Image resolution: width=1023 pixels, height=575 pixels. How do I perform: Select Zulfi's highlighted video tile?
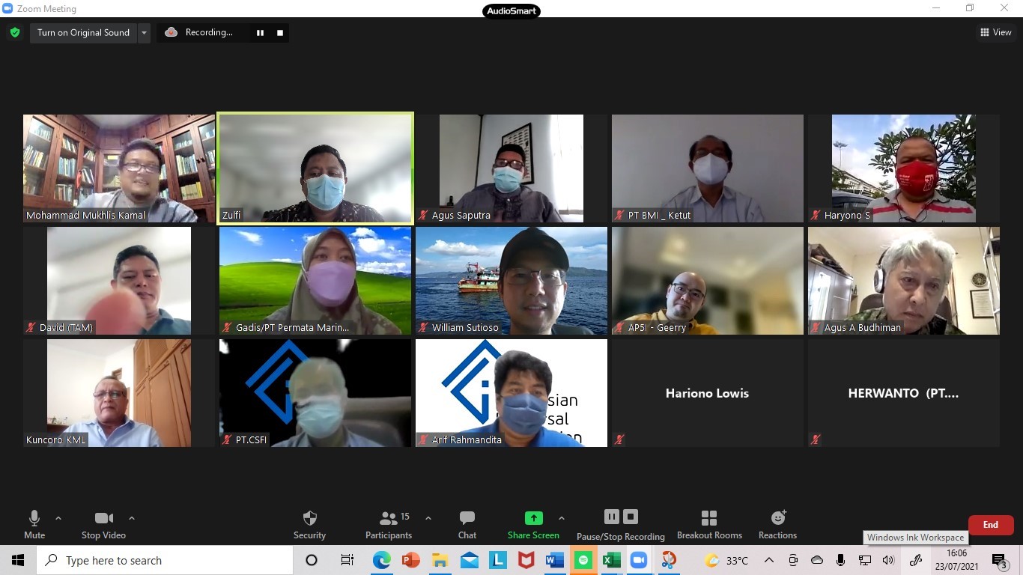tap(315, 168)
